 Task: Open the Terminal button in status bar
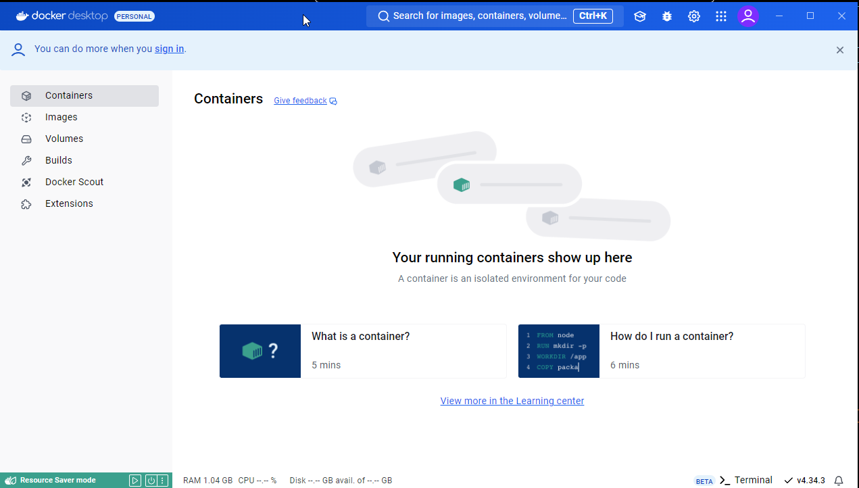tap(745, 481)
